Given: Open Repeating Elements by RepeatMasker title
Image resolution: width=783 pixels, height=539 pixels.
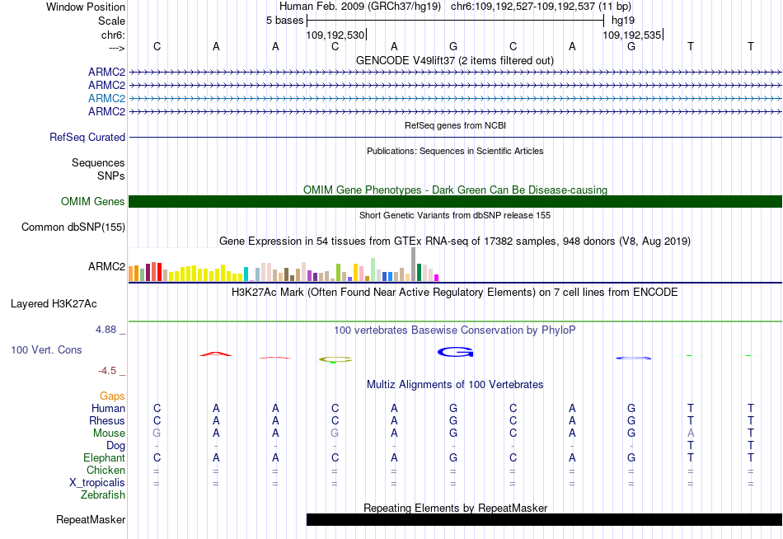Looking at the screenshot, I should [x=455, y=508].
